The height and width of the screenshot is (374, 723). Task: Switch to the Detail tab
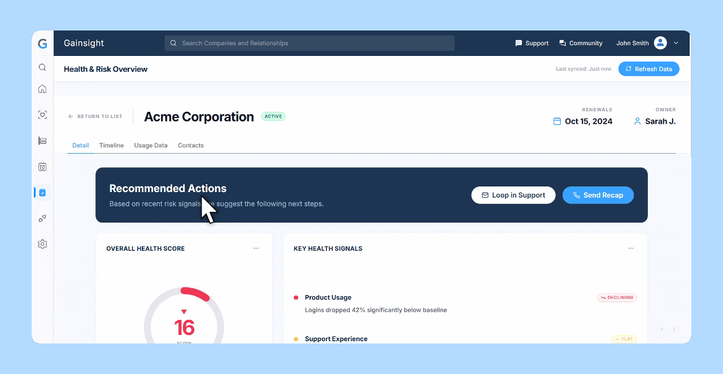tap(81, 145)
